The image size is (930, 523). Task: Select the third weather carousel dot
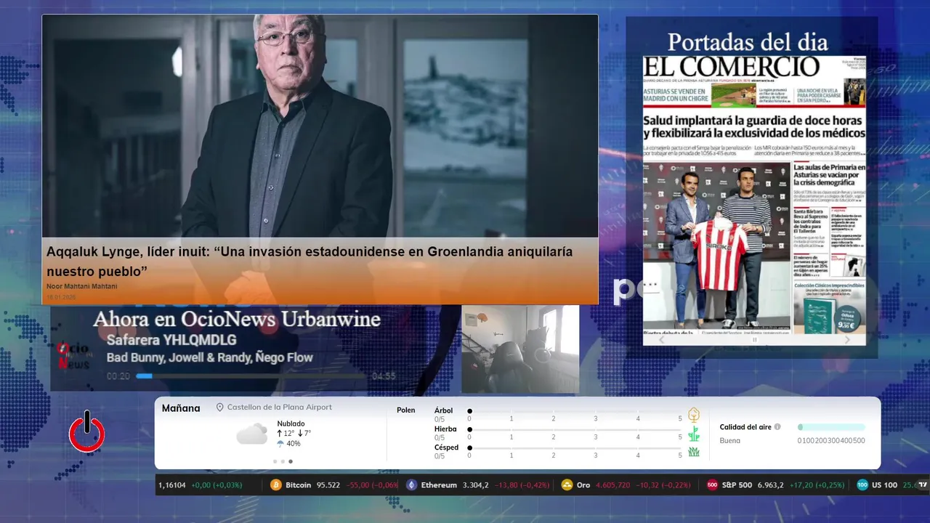point(291,461)
